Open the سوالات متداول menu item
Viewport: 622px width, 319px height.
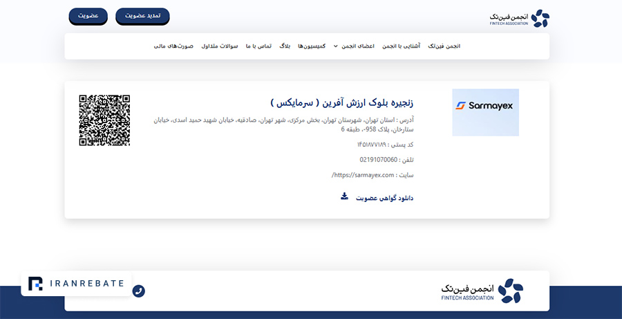point(220,46)
